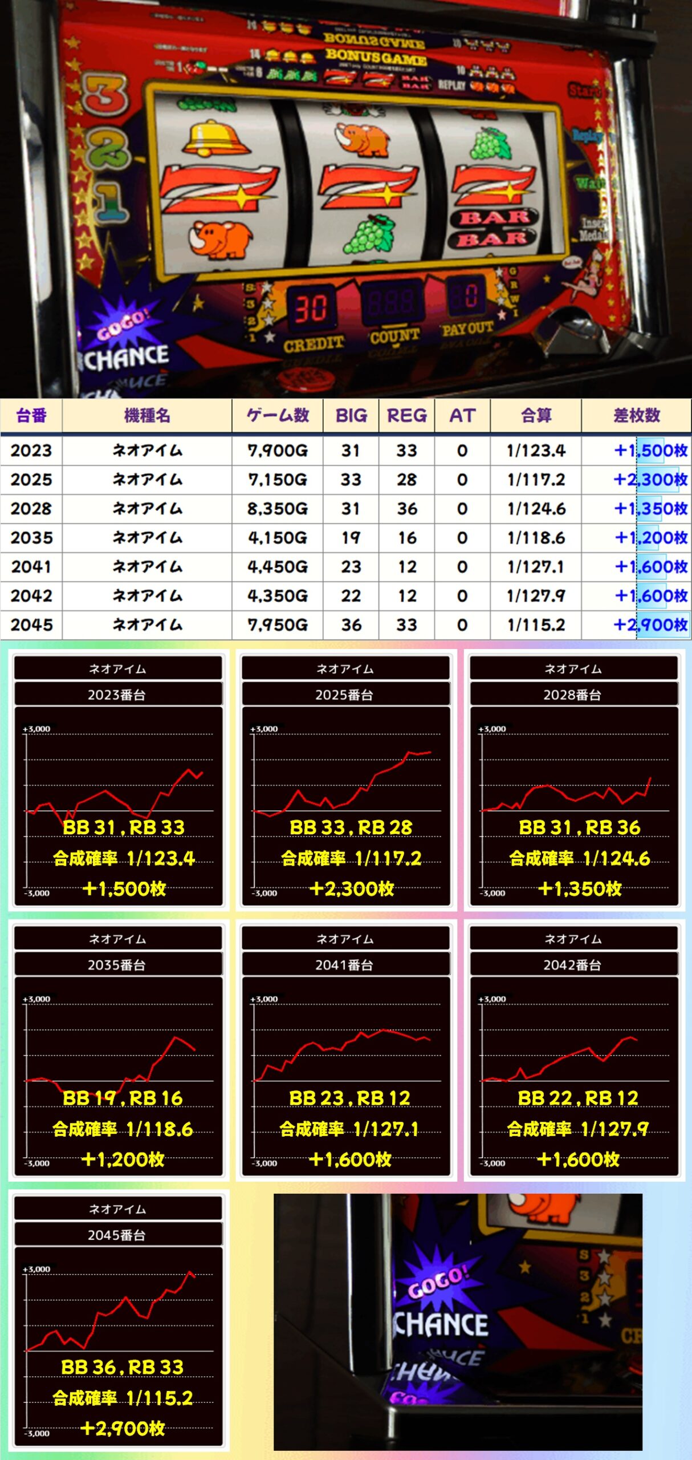
Task: Click the red 7 on the middle reel
Action: 368,186
